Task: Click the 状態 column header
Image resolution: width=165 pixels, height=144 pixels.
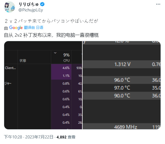Action: [x=23, y=61]
